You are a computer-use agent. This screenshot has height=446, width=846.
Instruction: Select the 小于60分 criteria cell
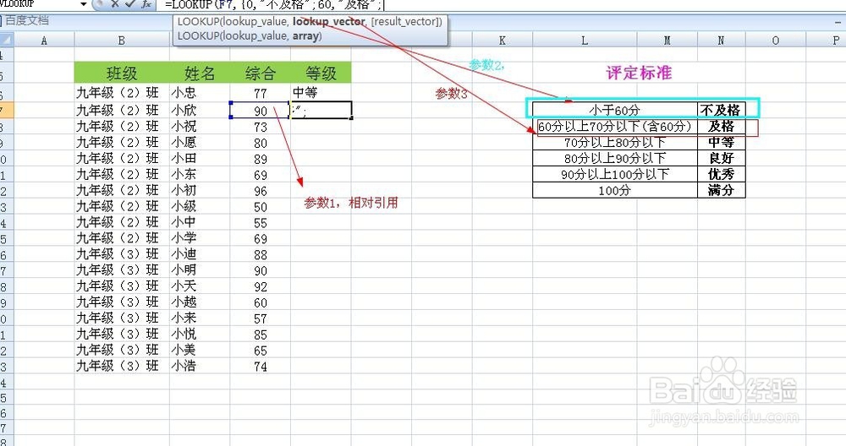coord(615,111)
